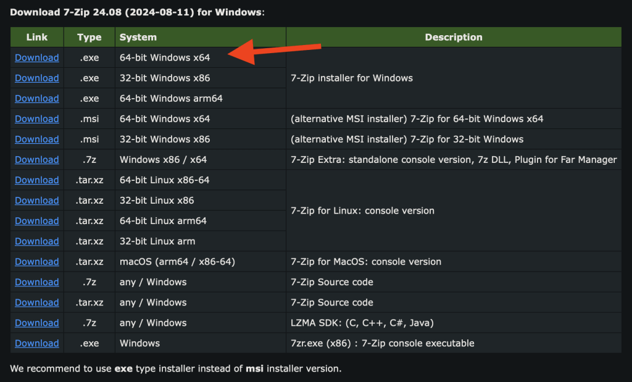632x382 pixels.
Task: Download the 7-Zip Extra .7z package
Action: pos(37,160)
